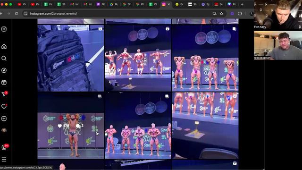
Task: Open Instagram Search in the sidebar
Action: click(4, 59)
